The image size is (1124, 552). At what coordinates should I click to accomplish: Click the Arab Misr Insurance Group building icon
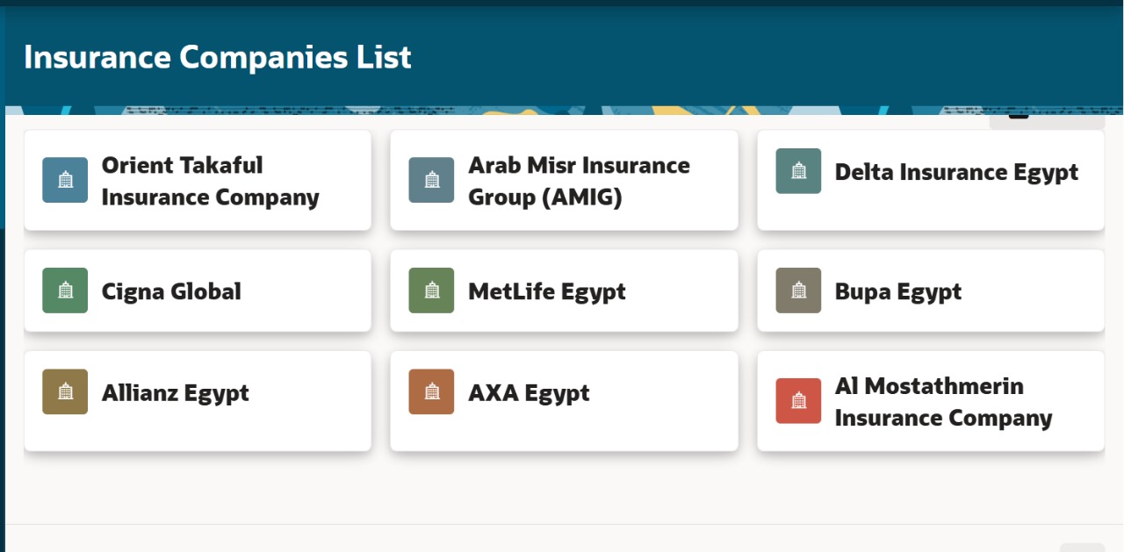coord(430,180)
